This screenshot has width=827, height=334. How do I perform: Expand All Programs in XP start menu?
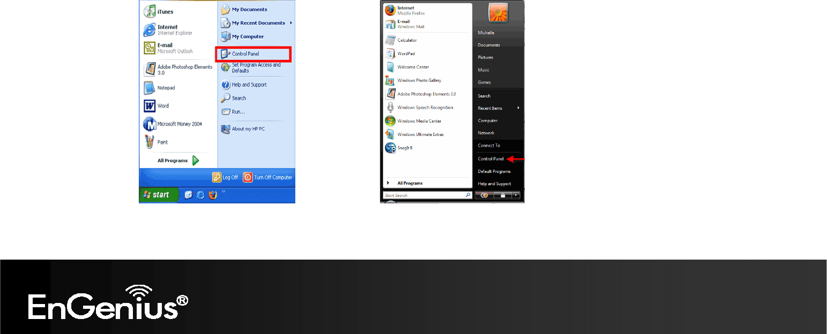(178, 161)
